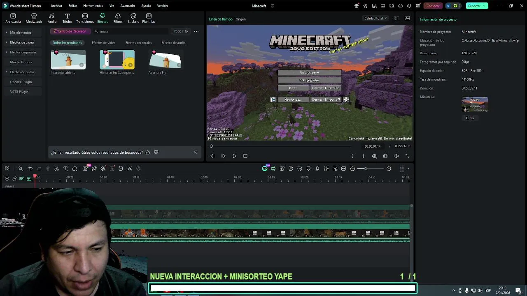Open Centro de Recursos
The height and width of the screenshot is (296, 527).
70,31
